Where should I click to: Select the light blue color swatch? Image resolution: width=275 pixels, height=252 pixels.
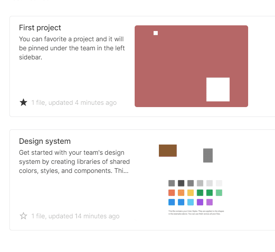(x=190, y=202)
